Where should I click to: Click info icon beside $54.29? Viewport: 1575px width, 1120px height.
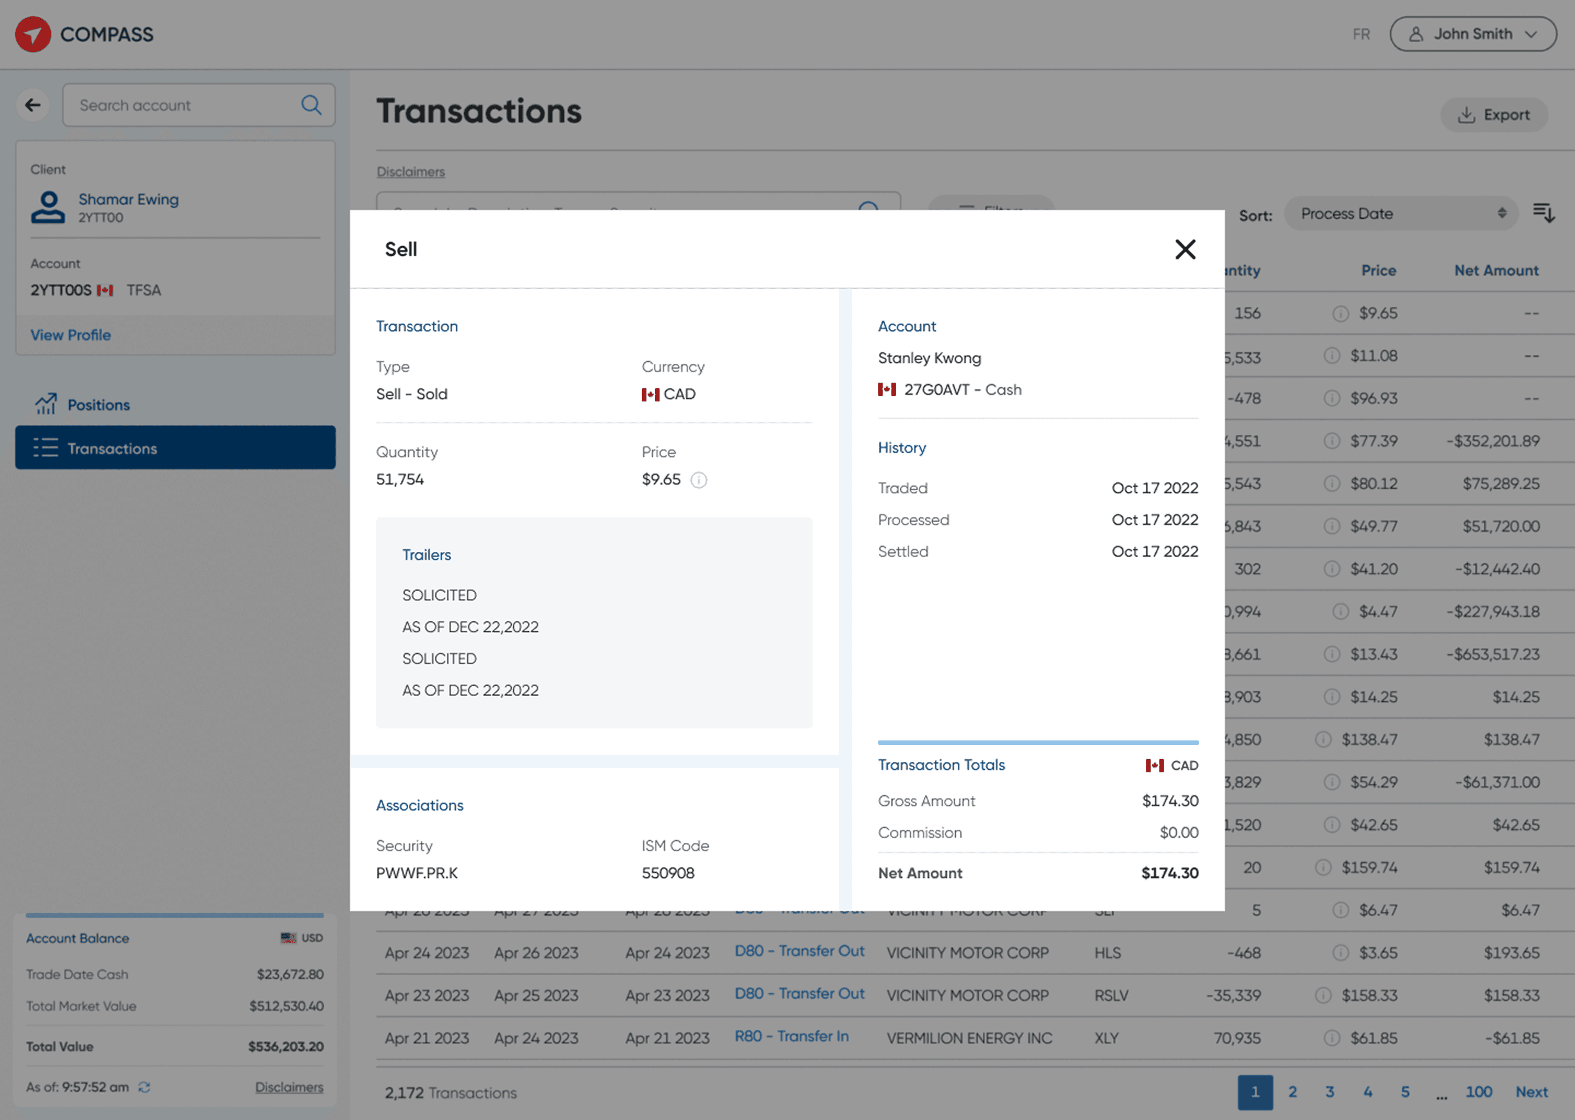[x=1331, y=782]
